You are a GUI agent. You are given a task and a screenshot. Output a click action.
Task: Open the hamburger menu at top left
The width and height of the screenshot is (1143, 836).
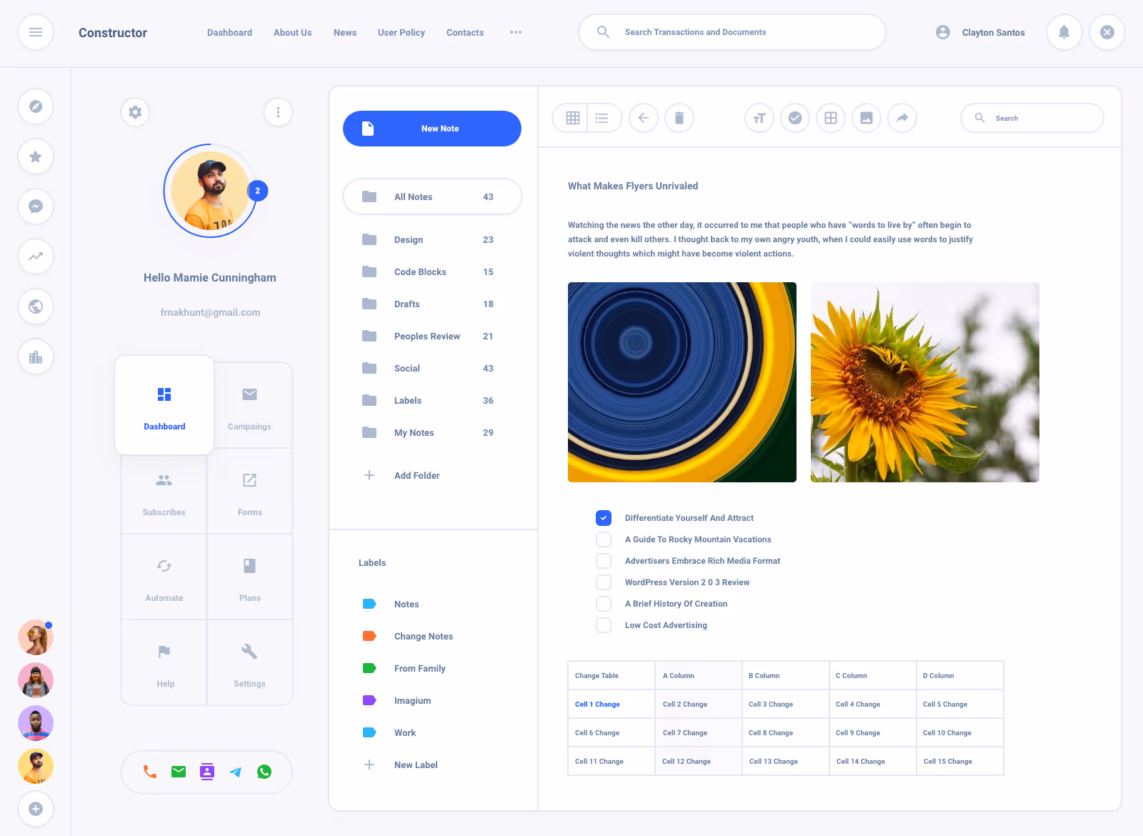point(36,32)
